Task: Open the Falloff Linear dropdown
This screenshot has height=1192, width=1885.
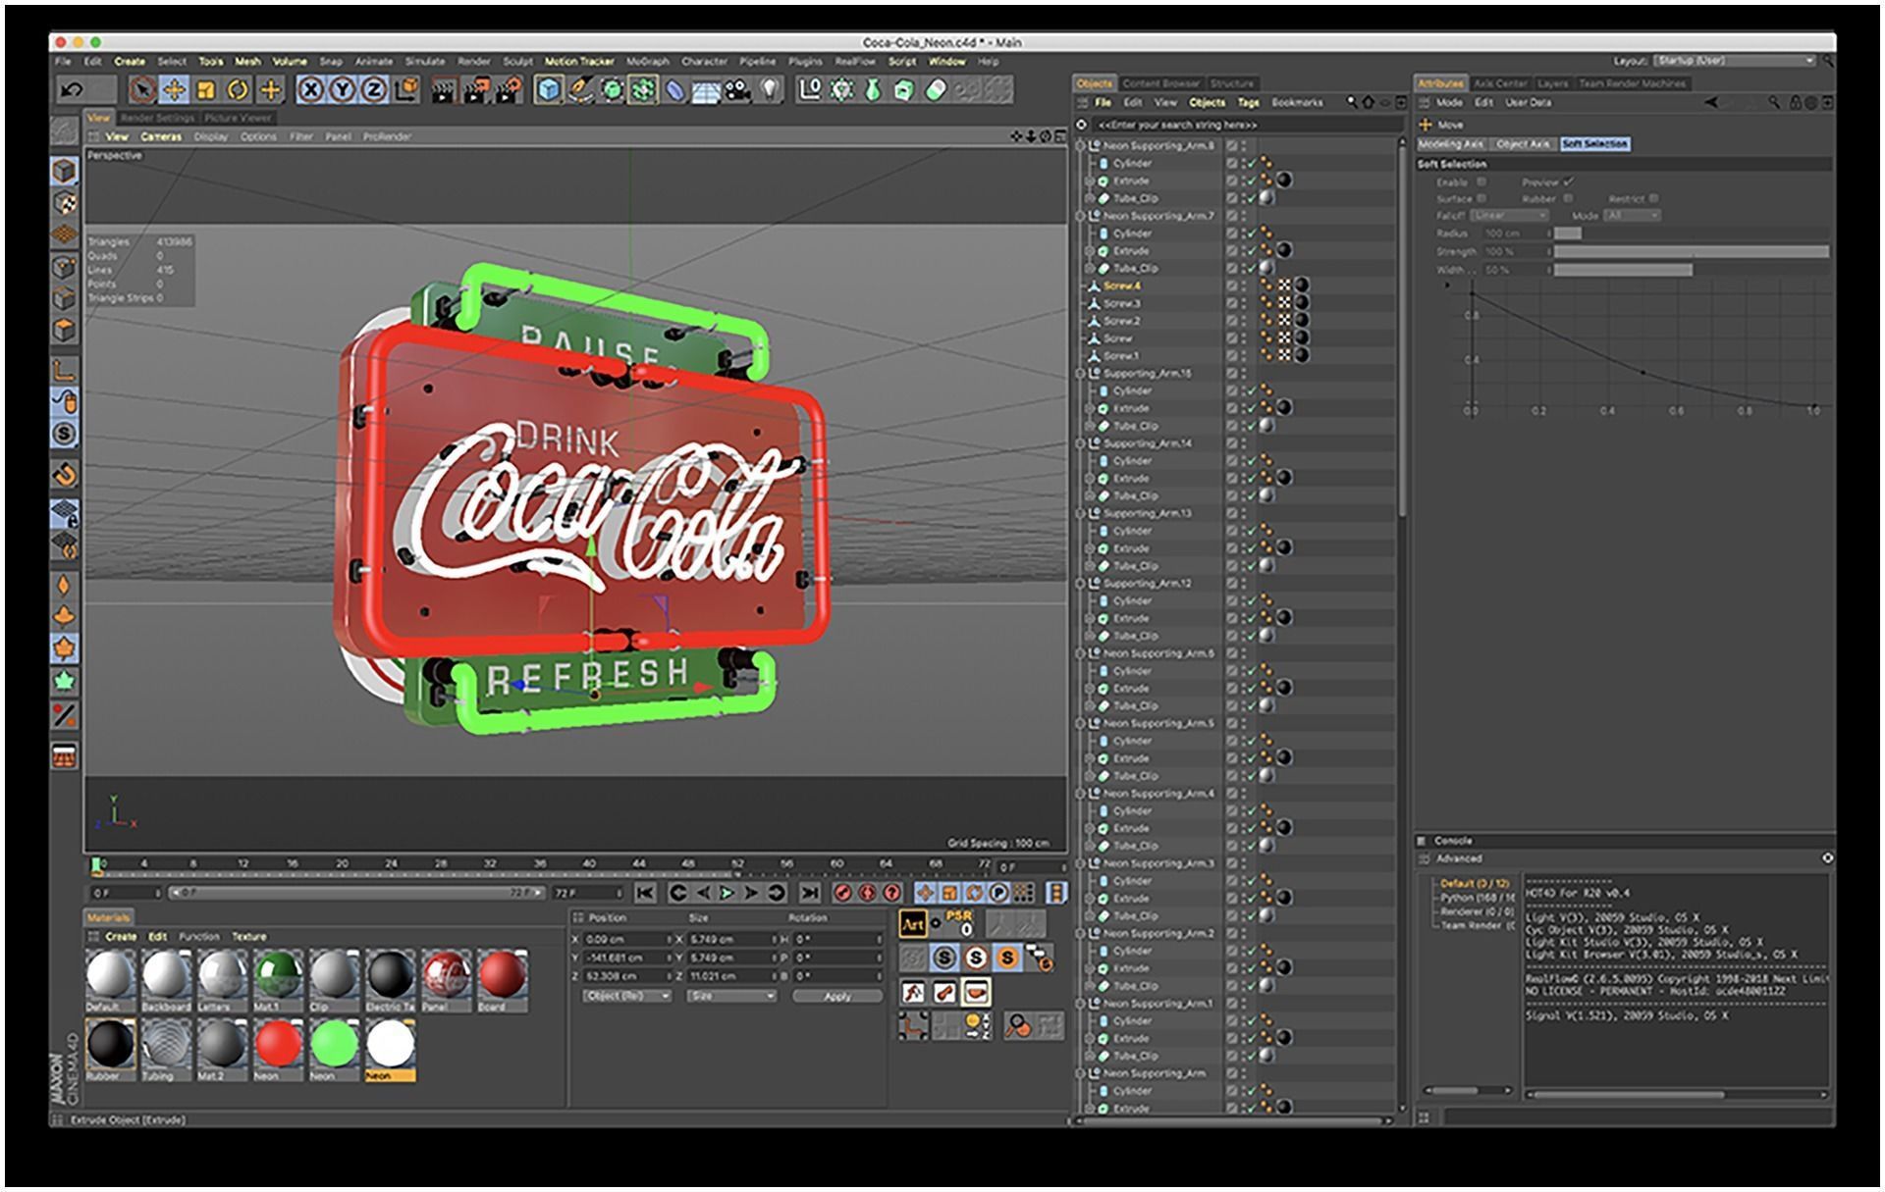Action: click(x=1509, y=216)
